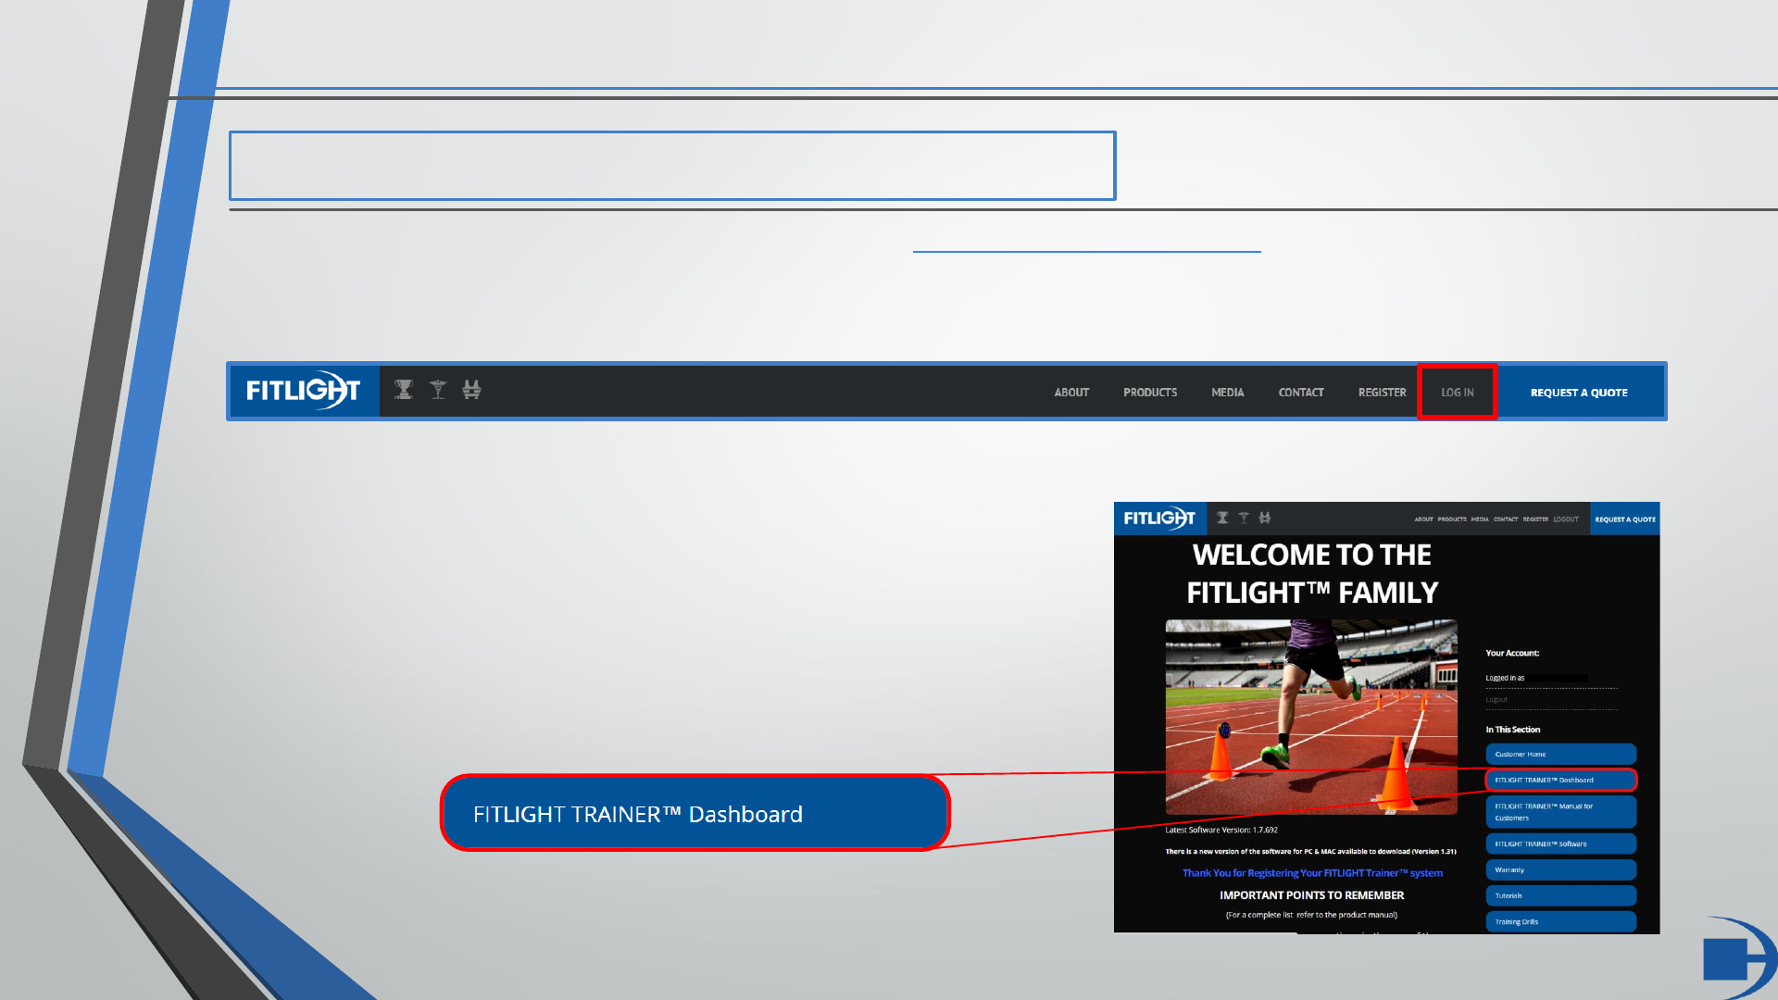The height and width of the screenshot is (1000, 1778).
Task: Open the ABOUT menu in large navbar
Action: pos(1071,393)
